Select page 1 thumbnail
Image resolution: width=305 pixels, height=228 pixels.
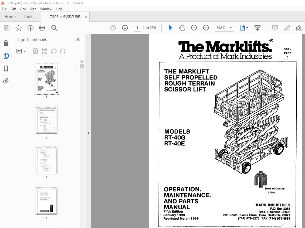point(46,79)
